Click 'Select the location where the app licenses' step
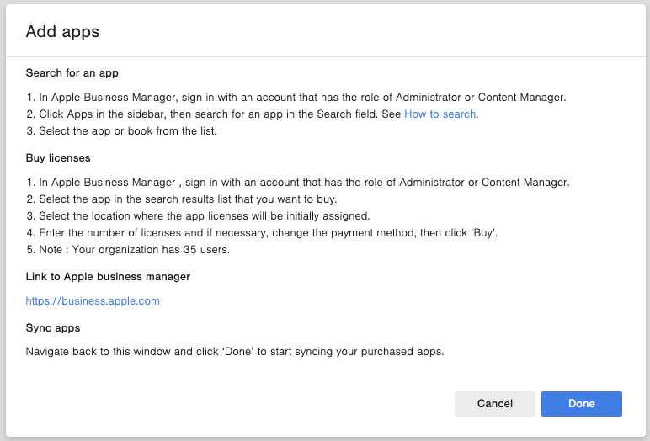 click(x=198, y=216)
